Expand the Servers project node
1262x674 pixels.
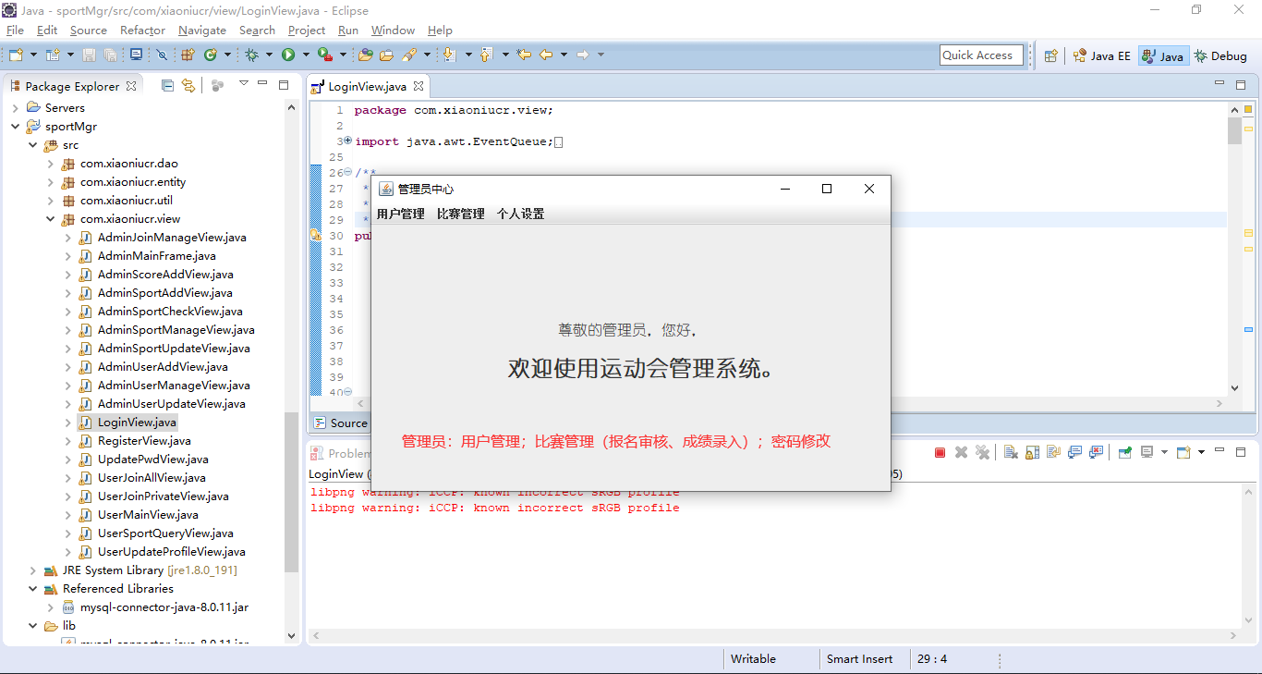point(15,108)
